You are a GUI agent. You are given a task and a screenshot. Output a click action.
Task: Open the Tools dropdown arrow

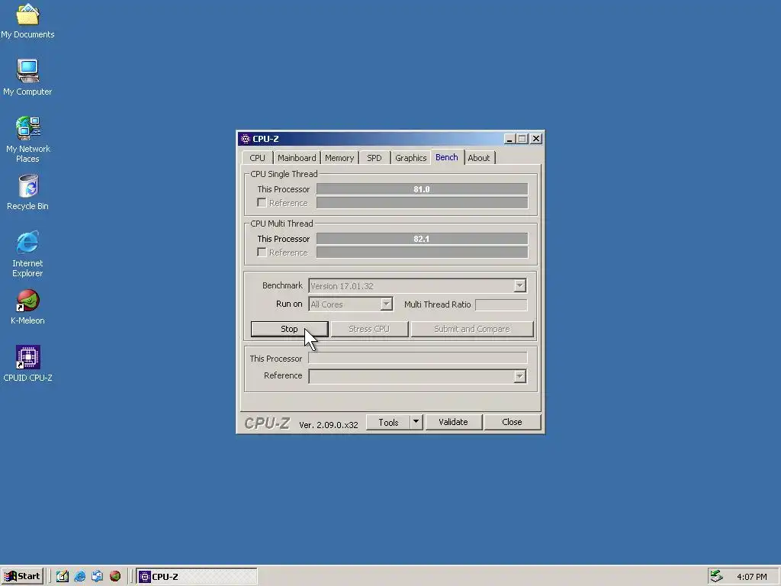point(416,422)
